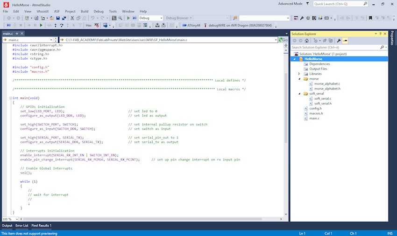Toggle Preview Selected Items in Solution Explorer
This screenshot has height=236, width=397.
(345, 41)
